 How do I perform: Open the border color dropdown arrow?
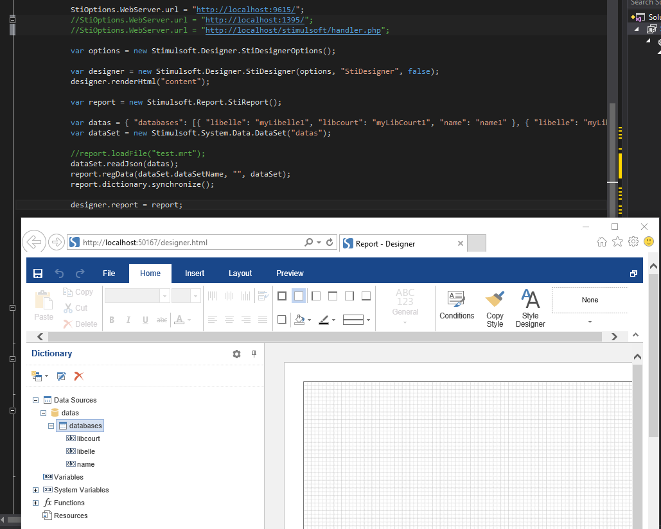[334, 320]
